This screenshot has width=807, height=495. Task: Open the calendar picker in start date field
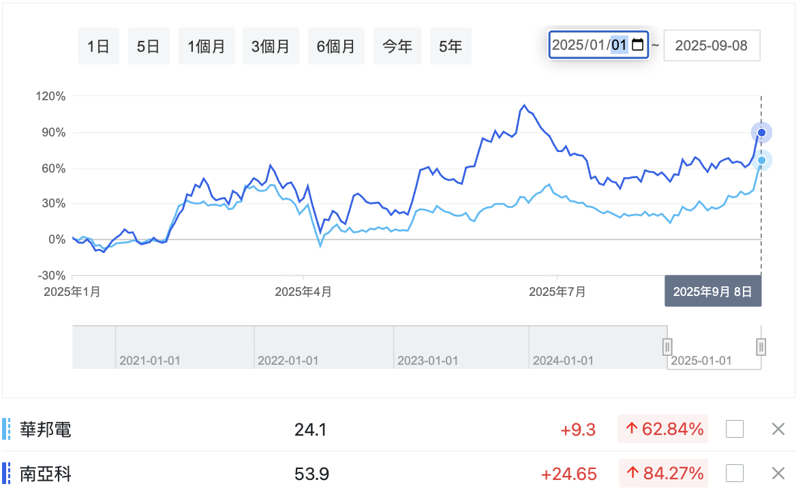click(637, 45)
